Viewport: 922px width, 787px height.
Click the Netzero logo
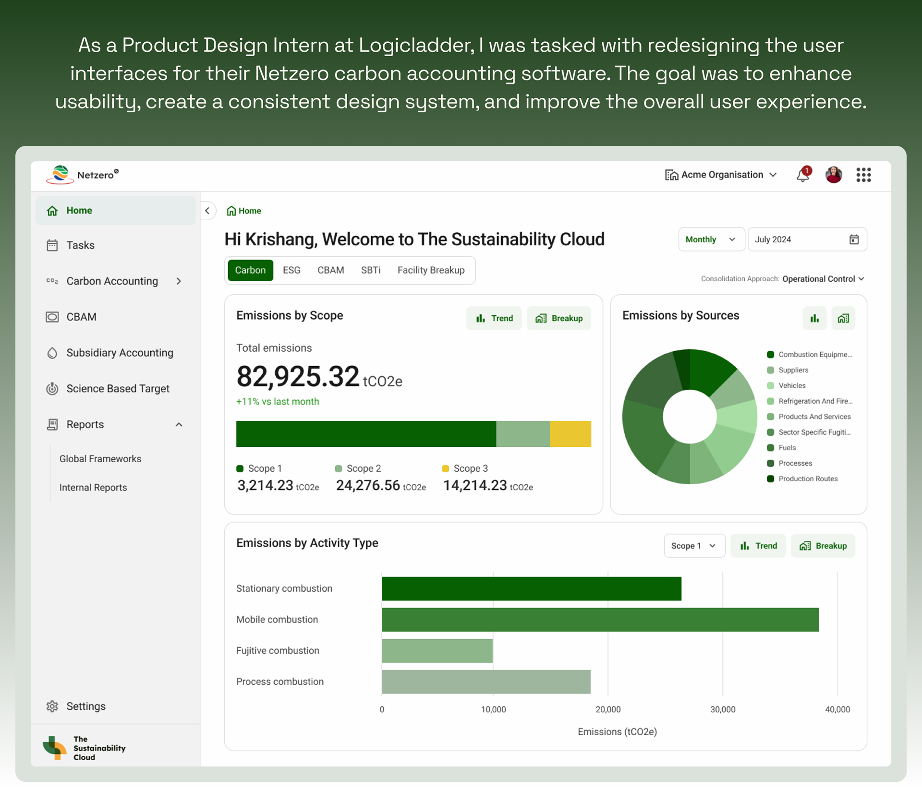pyautogui.click(x=83, y=175)
